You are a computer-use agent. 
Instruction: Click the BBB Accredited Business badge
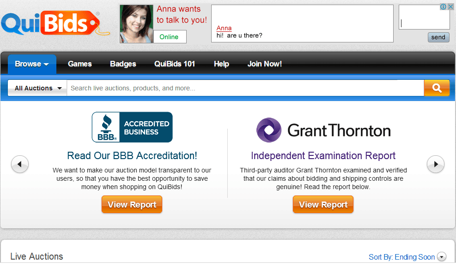tap(132, 127)
